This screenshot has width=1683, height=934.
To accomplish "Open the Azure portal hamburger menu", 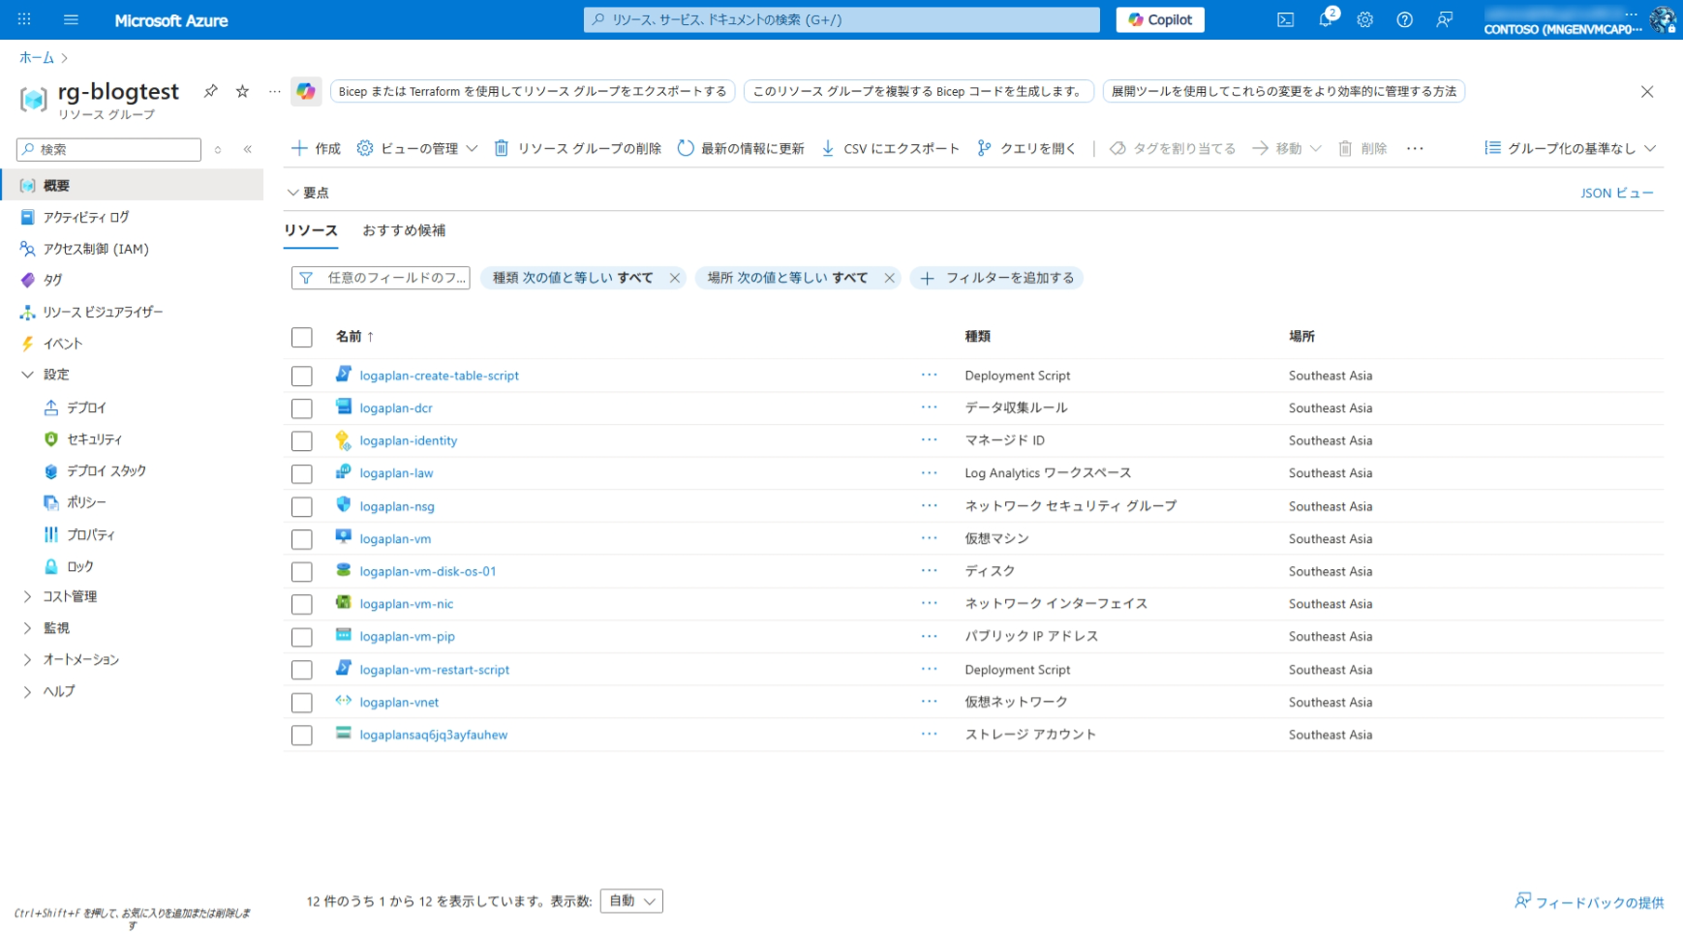I will 71,19.
